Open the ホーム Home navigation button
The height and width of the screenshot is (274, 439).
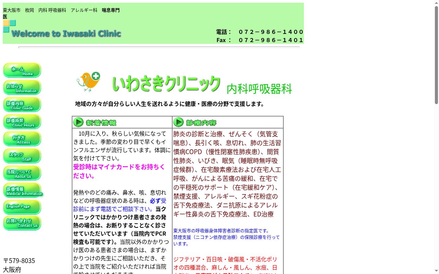22,70
